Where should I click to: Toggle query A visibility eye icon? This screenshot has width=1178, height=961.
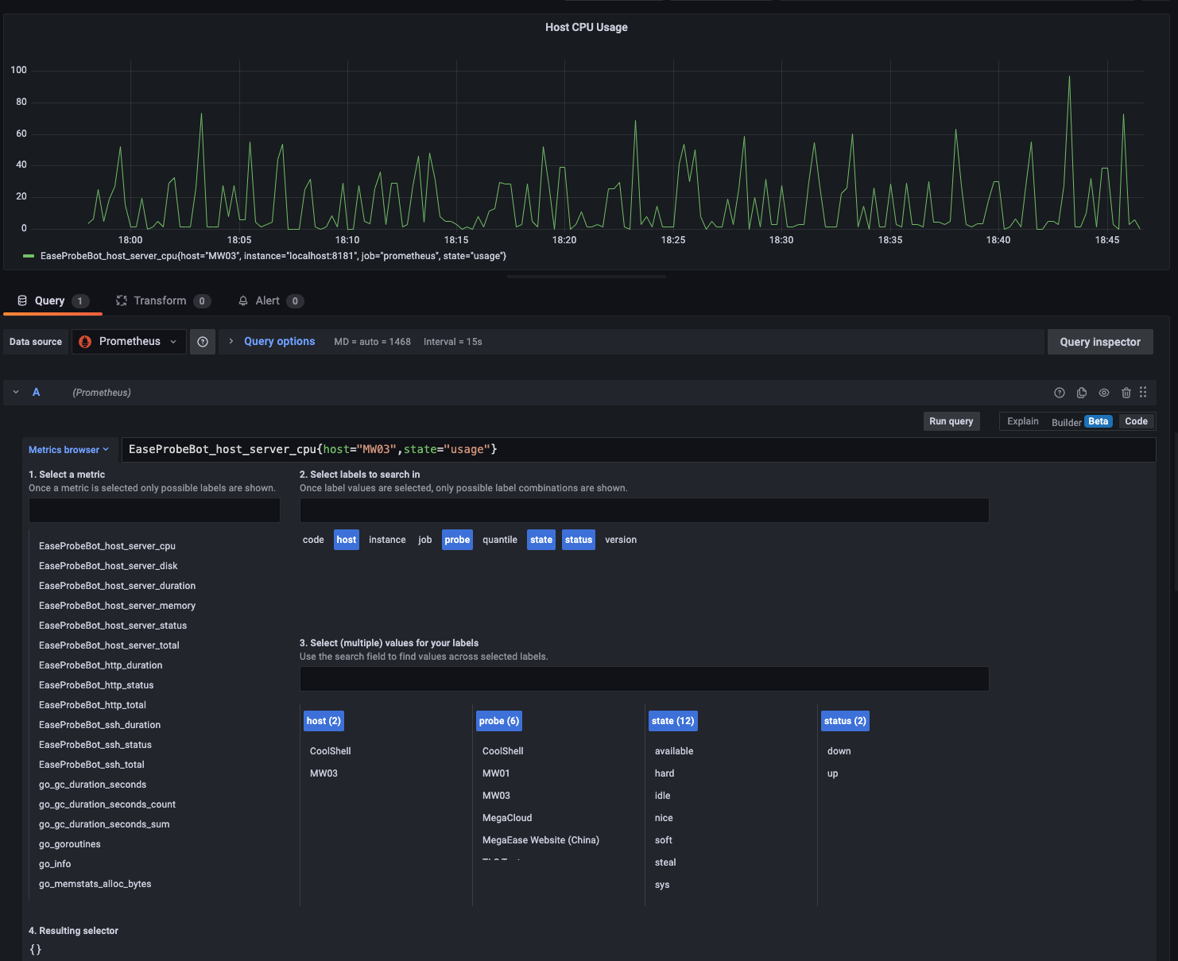click(x=1104, y=393)
